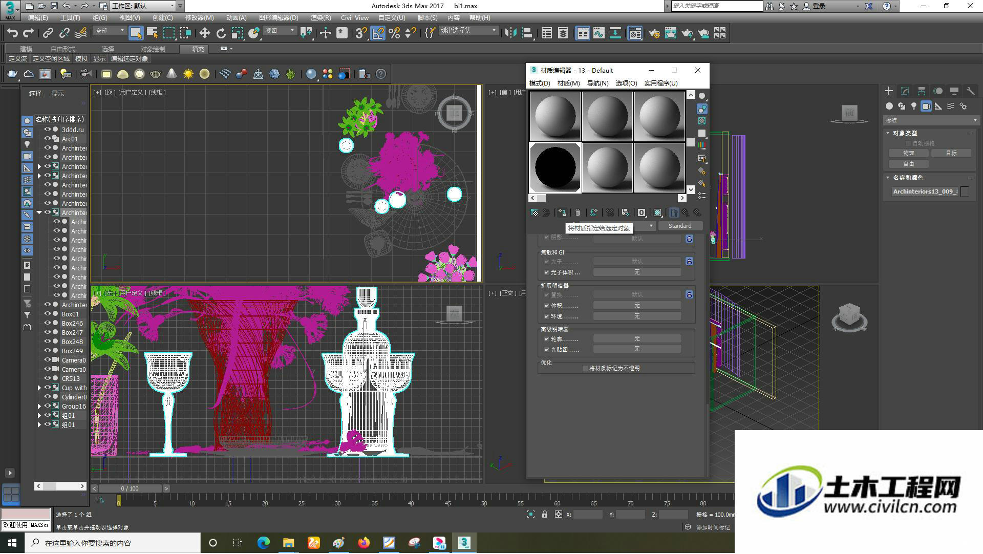Image resolution: width=983 pixels, height=554 pixels.
Task: Click the Reset Map trash icon
Action: pos(578,212)
